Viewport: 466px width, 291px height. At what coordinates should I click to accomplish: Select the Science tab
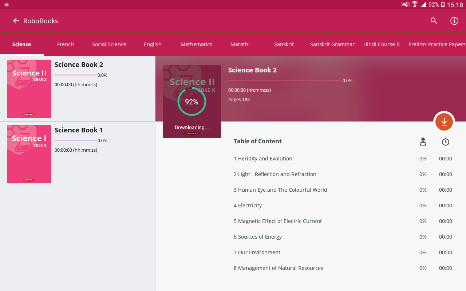(x=21, y=44)
